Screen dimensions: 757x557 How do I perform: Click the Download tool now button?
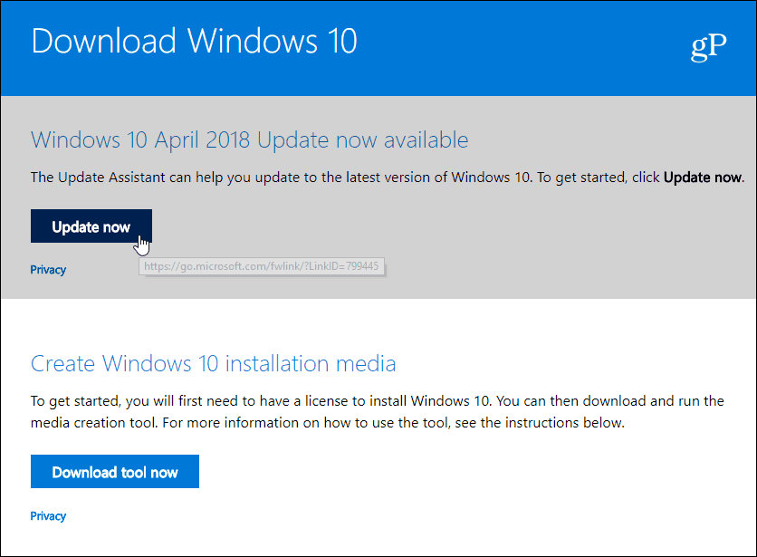(x=115, y=472)
